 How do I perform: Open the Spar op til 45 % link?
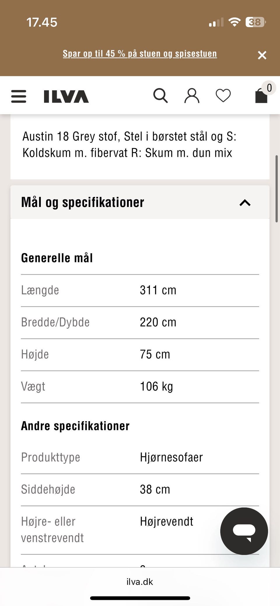pyautogui.click(x=140, y=54)
